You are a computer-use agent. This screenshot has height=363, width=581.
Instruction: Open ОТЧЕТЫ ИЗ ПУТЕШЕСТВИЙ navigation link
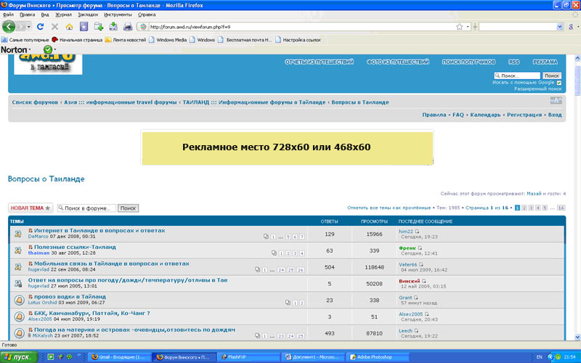click(320, 62)
